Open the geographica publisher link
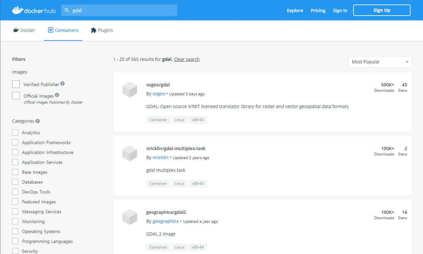 [x=166, y=221]
